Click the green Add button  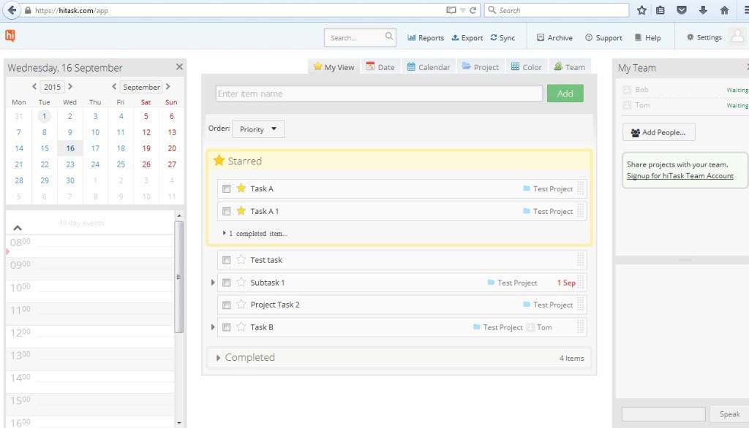565,93
